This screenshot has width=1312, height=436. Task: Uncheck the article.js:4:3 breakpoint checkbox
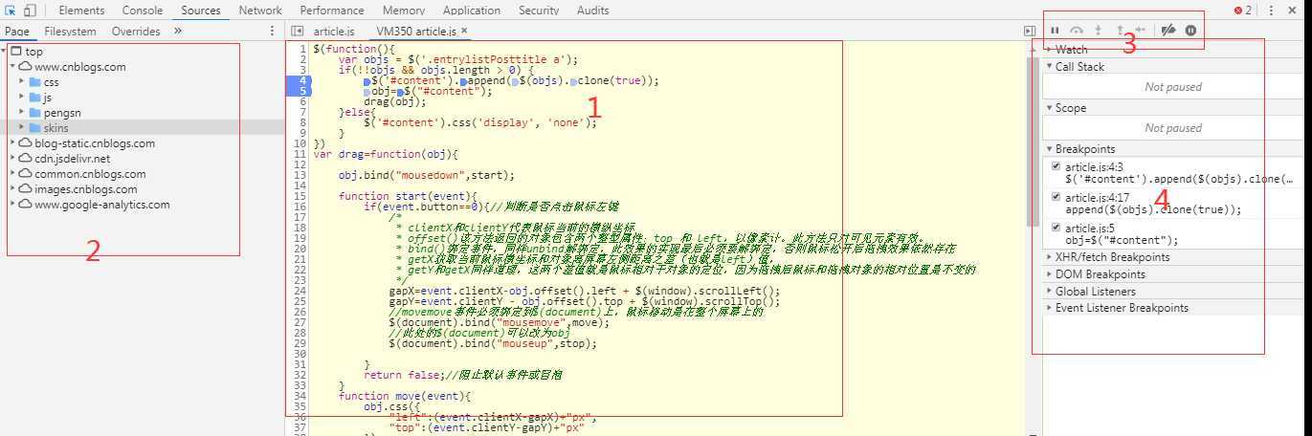1055,167
